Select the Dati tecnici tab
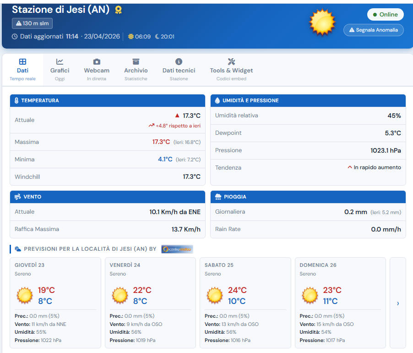 click(179, 70)
